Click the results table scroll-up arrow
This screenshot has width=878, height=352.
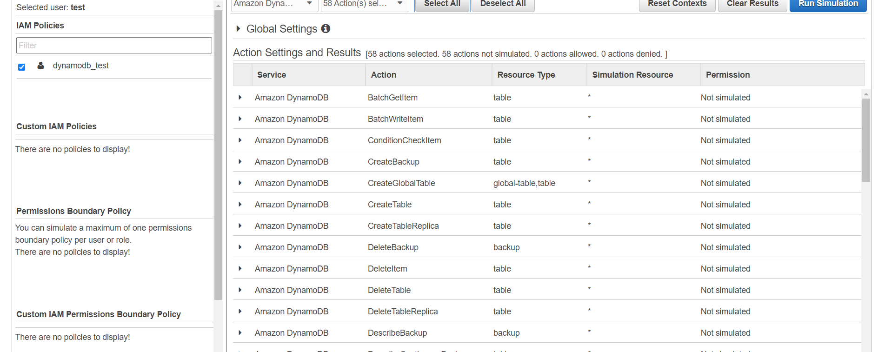866,94
